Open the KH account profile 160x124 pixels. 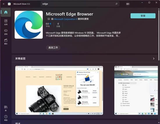[128, 4]
